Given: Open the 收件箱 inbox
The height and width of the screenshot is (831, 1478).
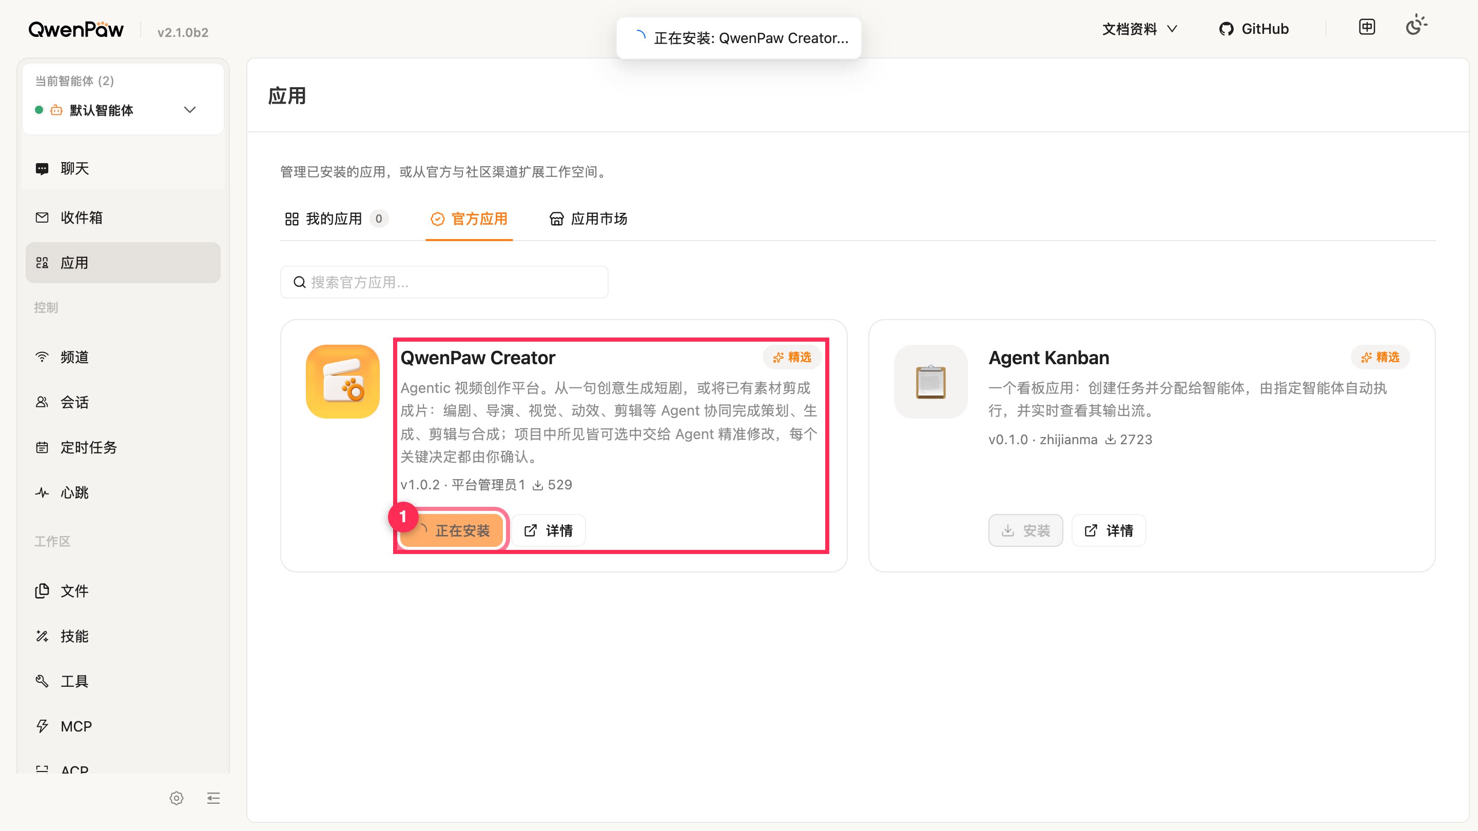Looking at the screenshot, I should tap(123, 217).
